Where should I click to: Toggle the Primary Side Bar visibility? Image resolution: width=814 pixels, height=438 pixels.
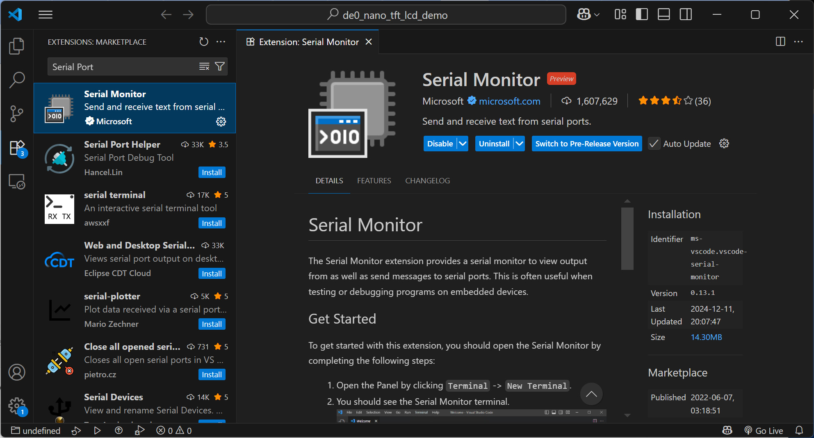pos(642,15)
